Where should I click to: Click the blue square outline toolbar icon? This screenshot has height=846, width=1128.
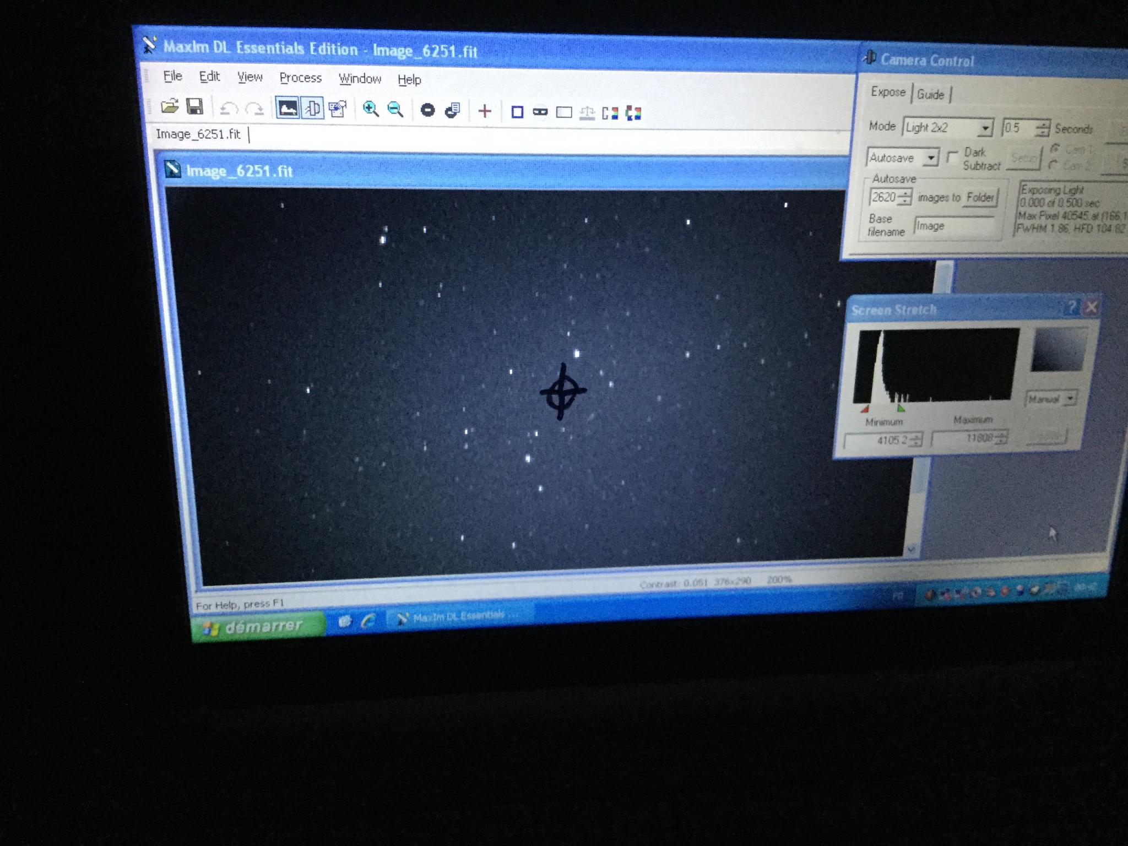coord(517,112)
